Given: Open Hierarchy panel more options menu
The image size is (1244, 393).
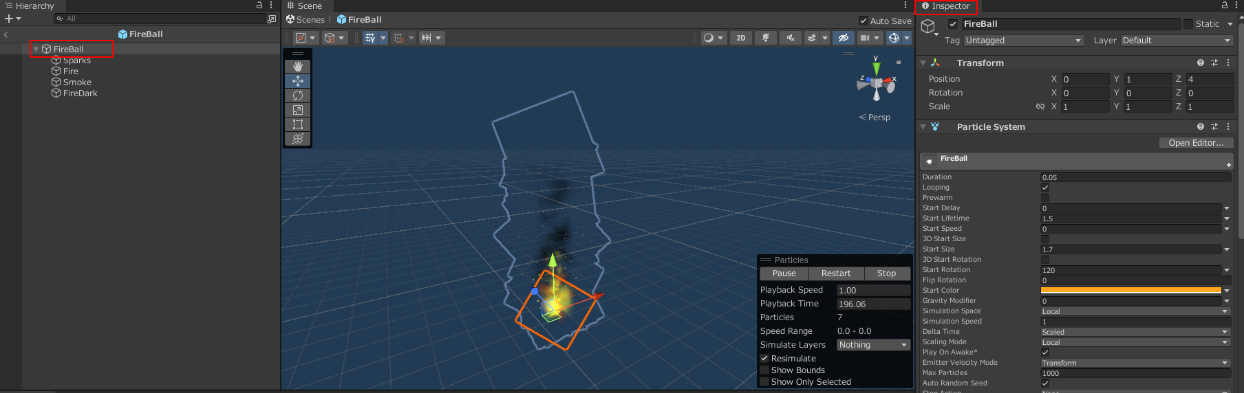Looking at the screenshot, I should pyautogui.click(x=271, y=5).
